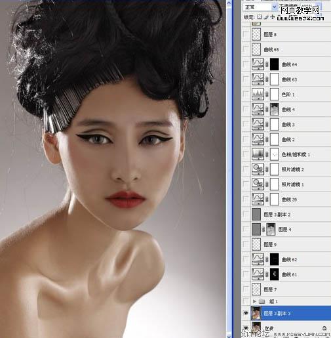The width and height of the screenshot is (331, 338).
Task: Show the 曲线 39 layer
Action: 246,200
